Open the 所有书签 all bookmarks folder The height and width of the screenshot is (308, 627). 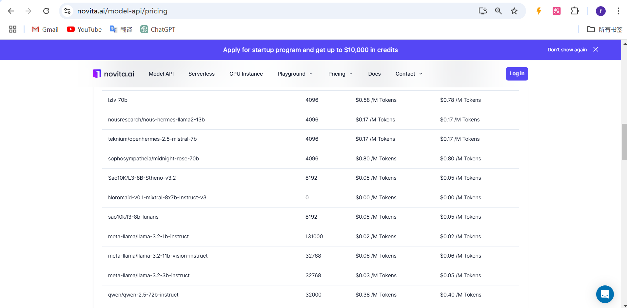pos(605,29)
